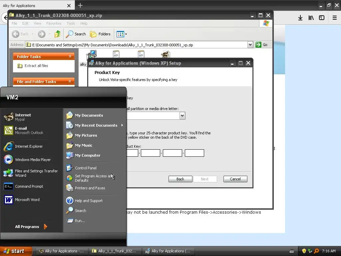Click the third visible product key field

click(172, 153)
